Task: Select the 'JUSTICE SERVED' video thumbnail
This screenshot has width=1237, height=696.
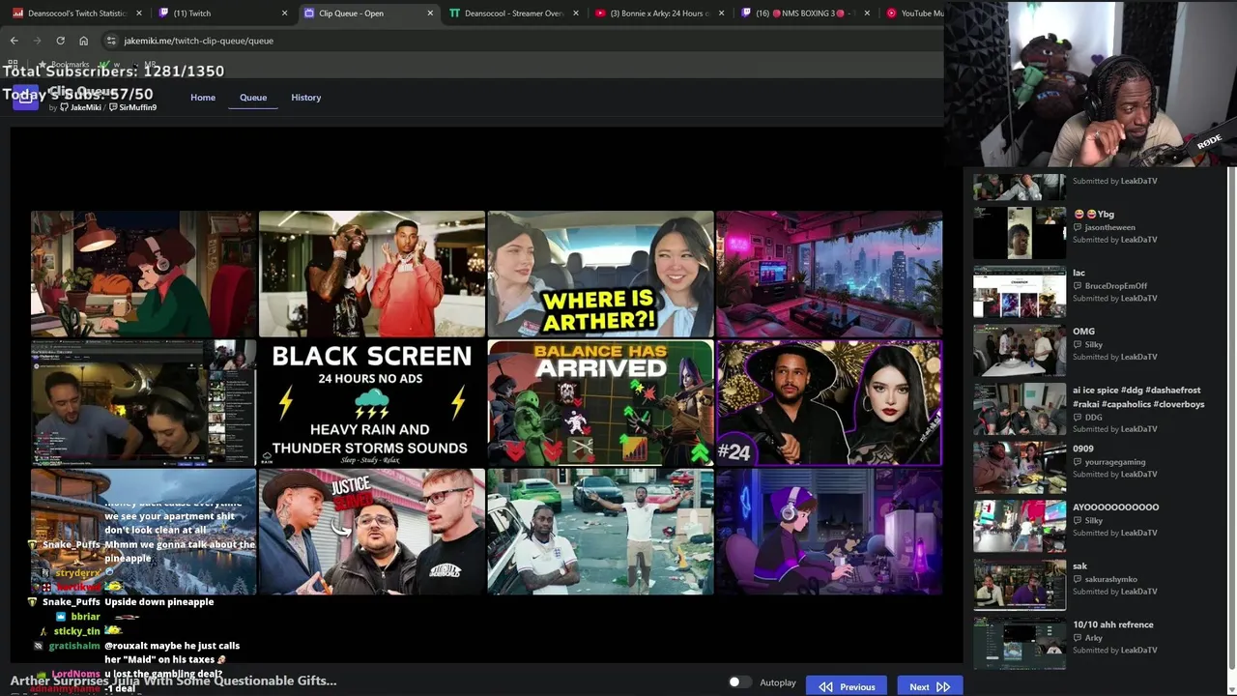Action: click(x=372, y=532)
